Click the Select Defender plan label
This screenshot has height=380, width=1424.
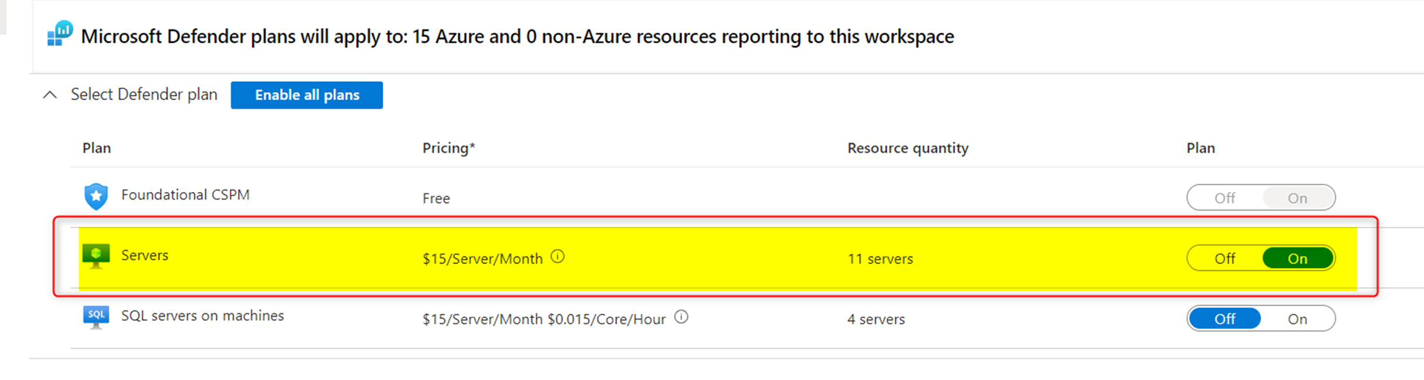click(x=144, y=94)
